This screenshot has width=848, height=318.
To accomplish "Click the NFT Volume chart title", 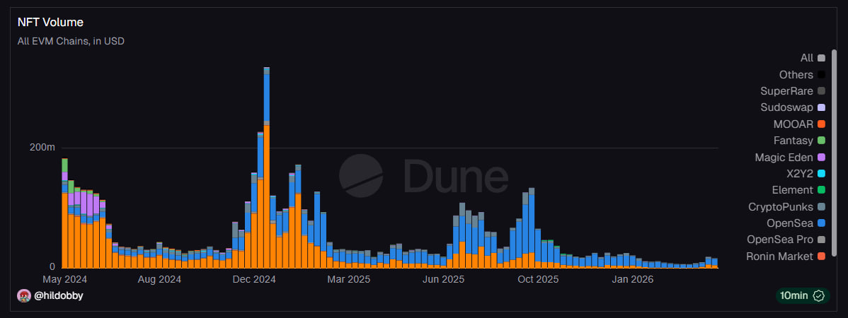I will (50, 22).
